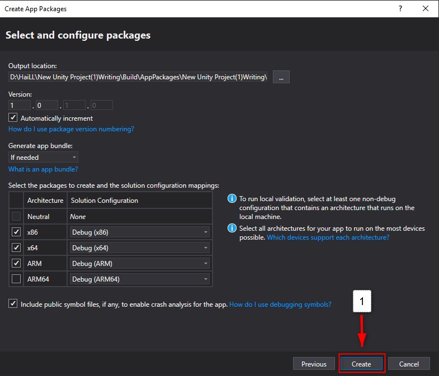Uncheck the x64 architecture checkbox
Screen dimensions: 439x376
pyautogui.click(x=16, y=248)
